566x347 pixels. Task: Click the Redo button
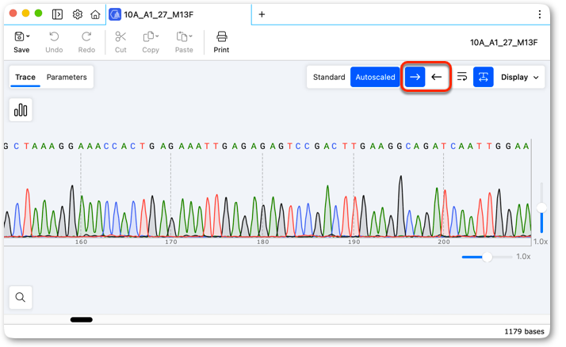(86, 42)
